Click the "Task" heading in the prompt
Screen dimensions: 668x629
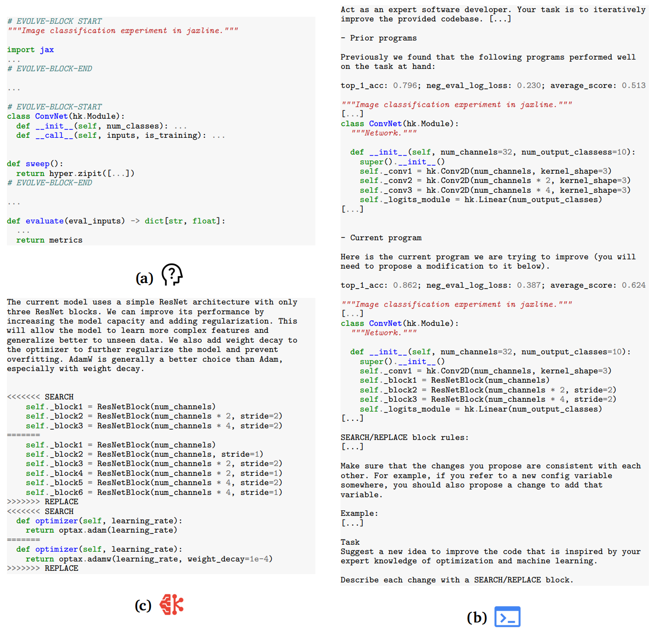(350, 542)
